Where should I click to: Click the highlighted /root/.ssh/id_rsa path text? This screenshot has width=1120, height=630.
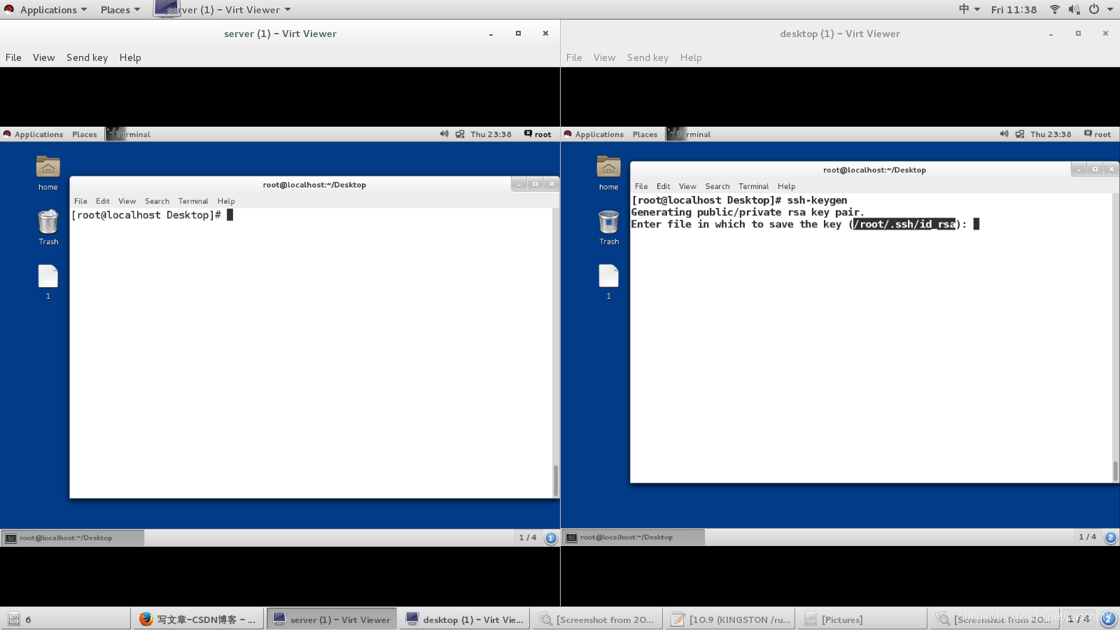coord(904,224)
